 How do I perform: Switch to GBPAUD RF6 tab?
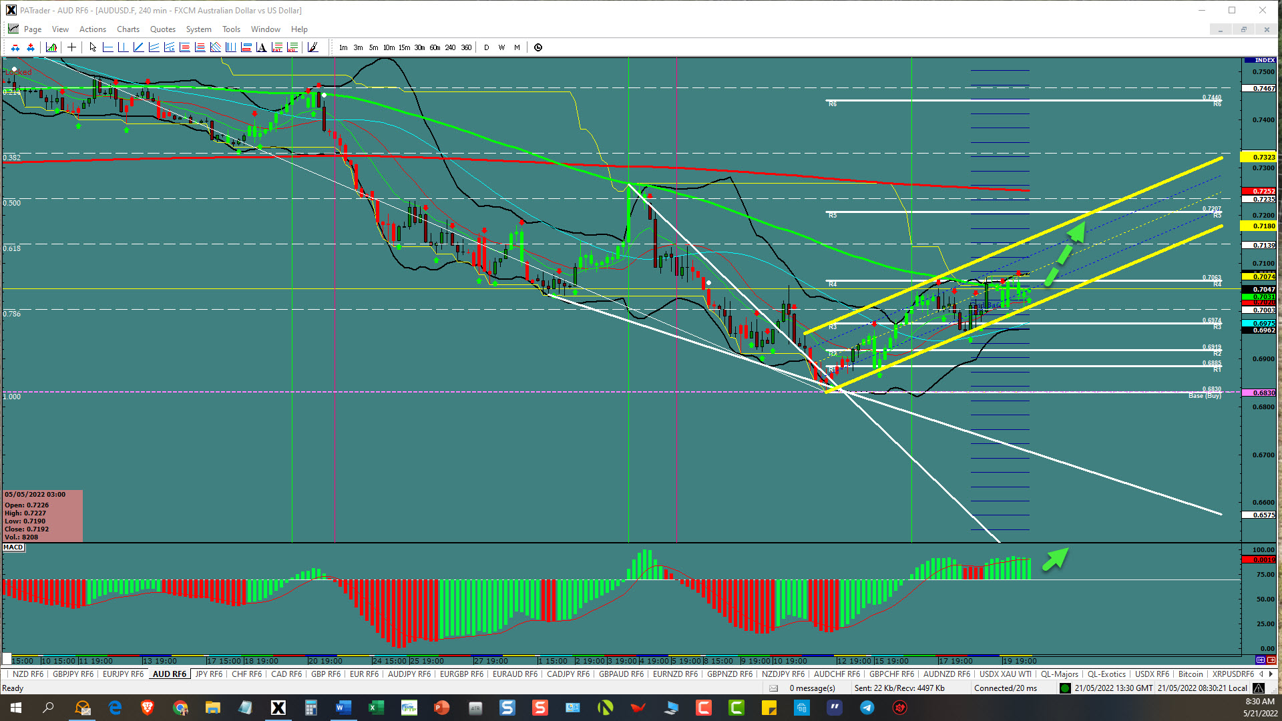(x=621, y=674)
